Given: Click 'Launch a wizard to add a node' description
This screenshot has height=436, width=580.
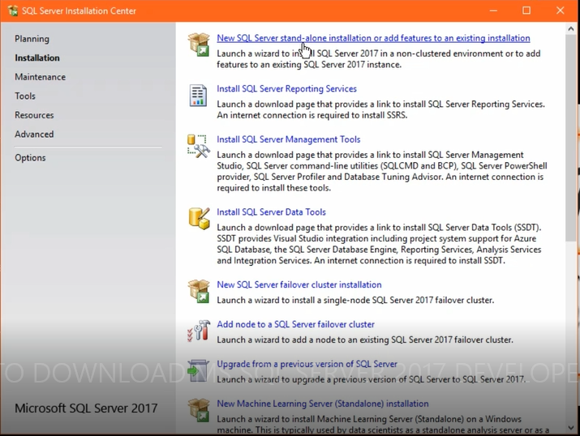Looking at the screenshot, I should 365,340.
